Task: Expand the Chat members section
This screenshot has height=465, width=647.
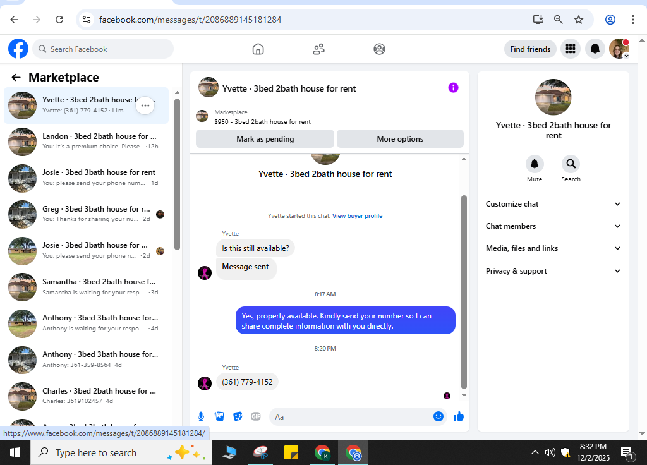Action: tap(553, 226)
